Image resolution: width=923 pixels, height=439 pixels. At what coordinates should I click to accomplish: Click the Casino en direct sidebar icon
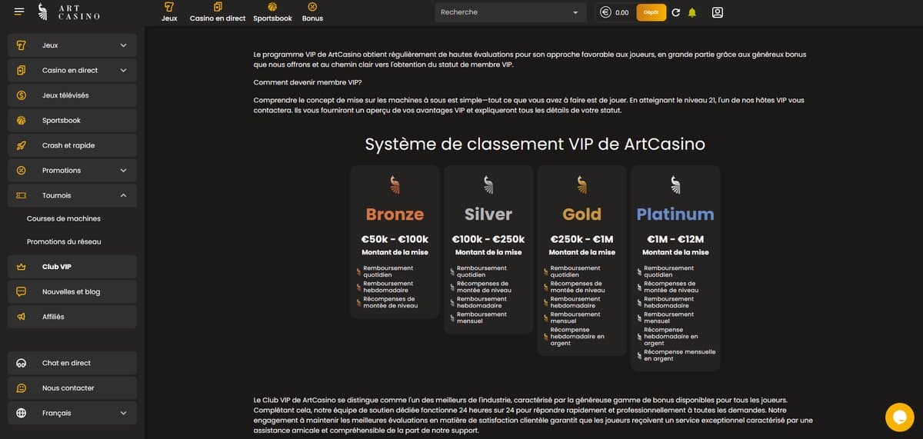tap(22, 71)
